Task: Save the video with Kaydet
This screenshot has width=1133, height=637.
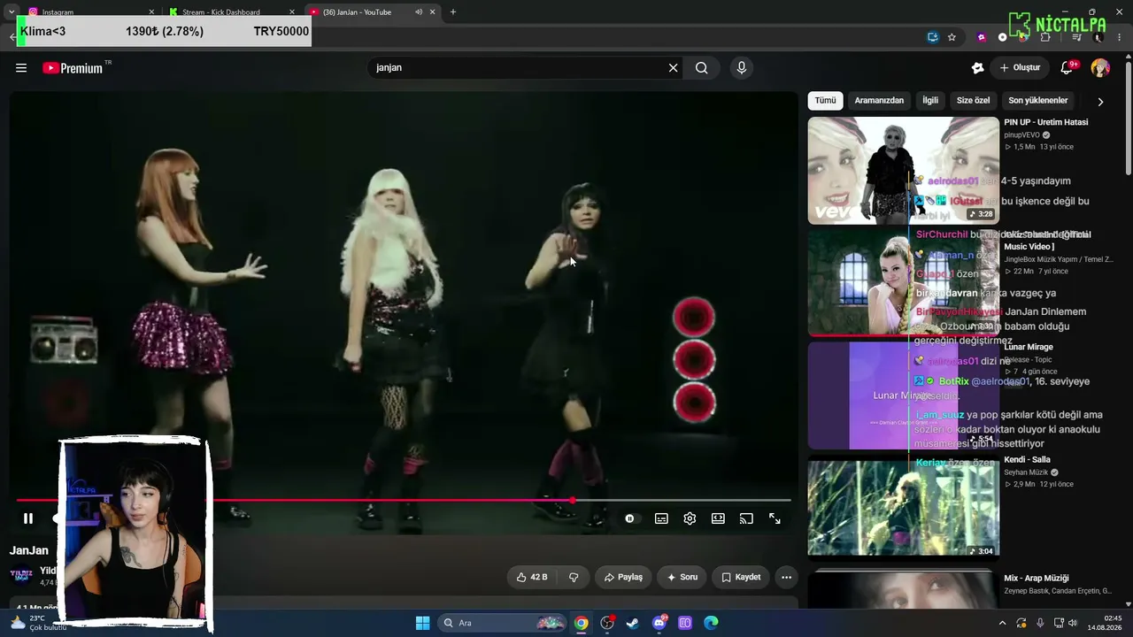Action: (x=741, y=578)
